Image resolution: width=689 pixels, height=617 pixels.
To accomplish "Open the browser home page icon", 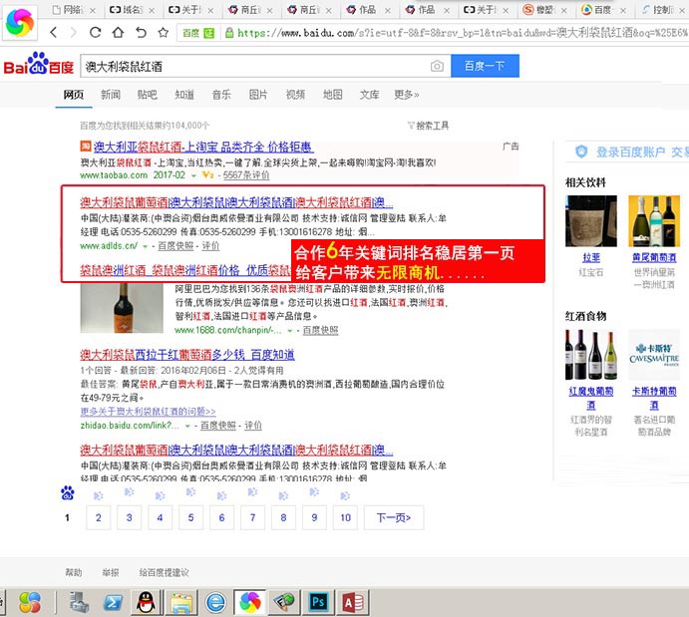I will (x=118, y=32).
